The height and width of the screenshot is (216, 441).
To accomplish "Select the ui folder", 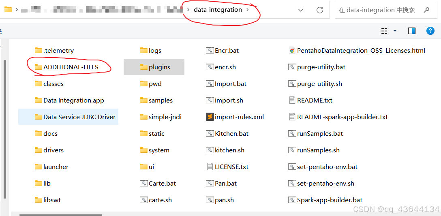I will click(147, 167).
